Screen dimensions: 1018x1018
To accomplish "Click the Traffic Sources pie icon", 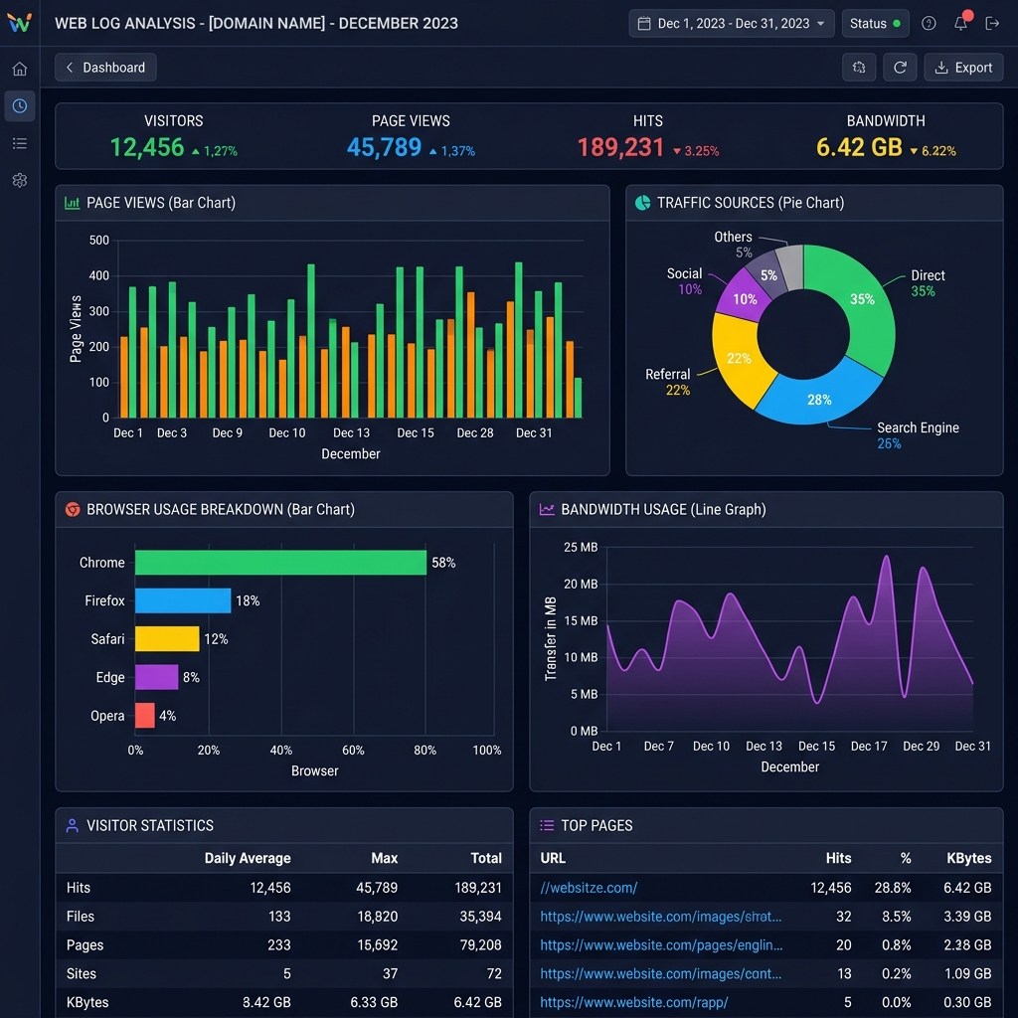I will 642,203.
